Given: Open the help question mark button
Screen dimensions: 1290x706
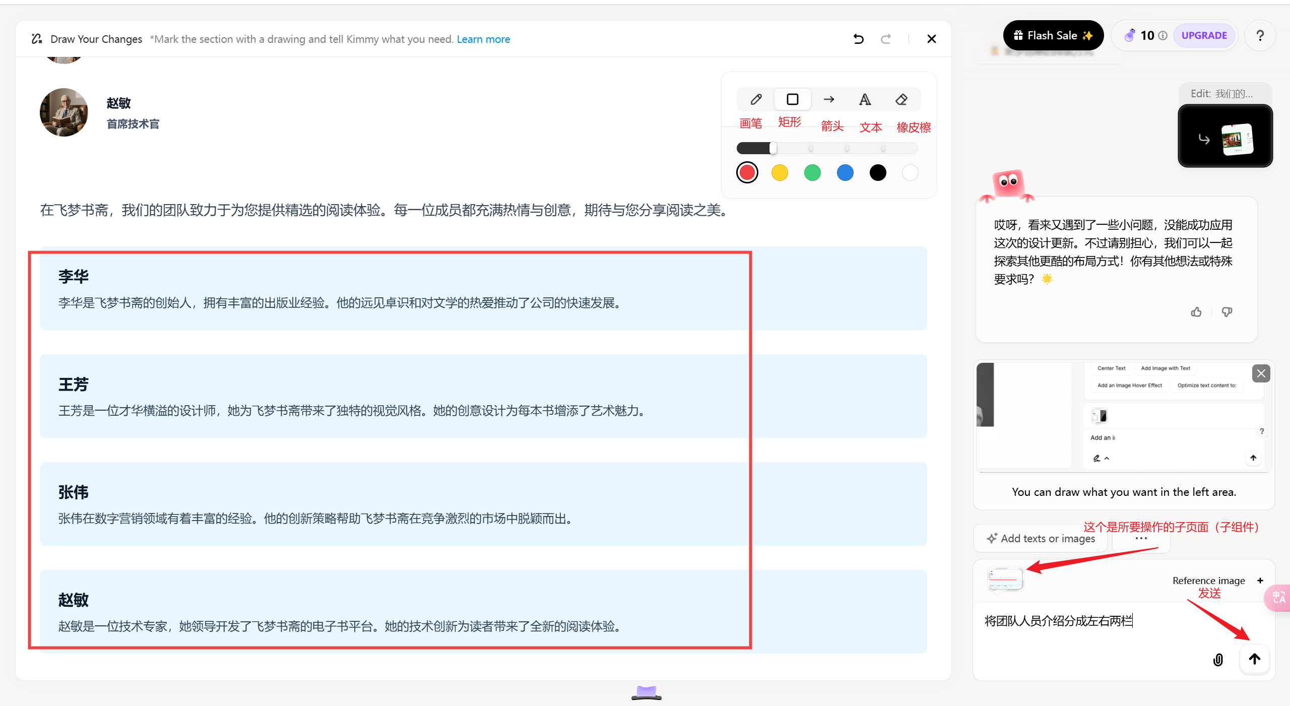Looking at the screenshot, I should [1260, 36].
